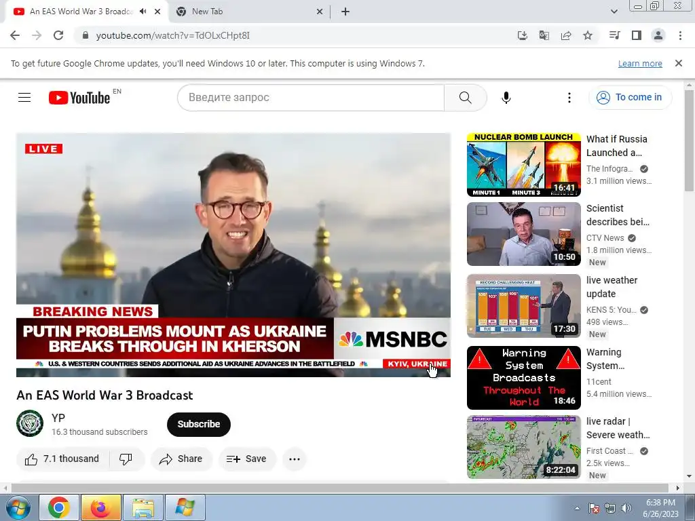This screenshot has height=521, width=695.
Task: Bookmark this page with the star icon
Action: pos(588,35)
